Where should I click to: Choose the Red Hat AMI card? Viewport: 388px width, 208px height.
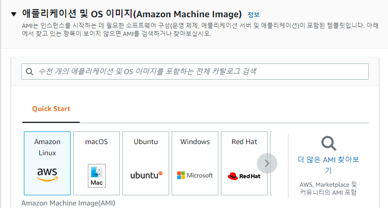pyautogui.click(x=244, y=163)
